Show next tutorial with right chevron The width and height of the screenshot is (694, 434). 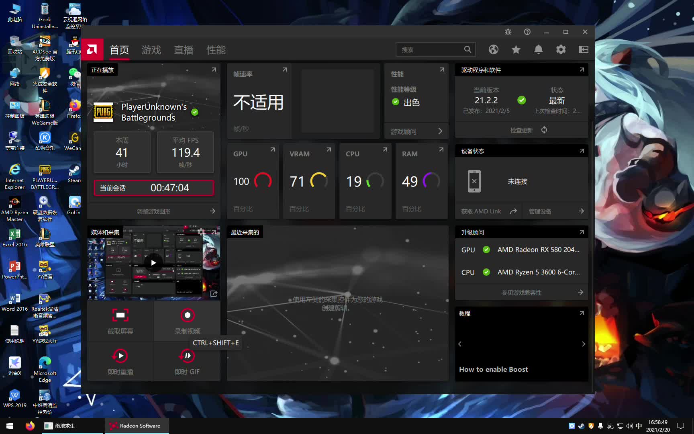[x=584, y=344]
